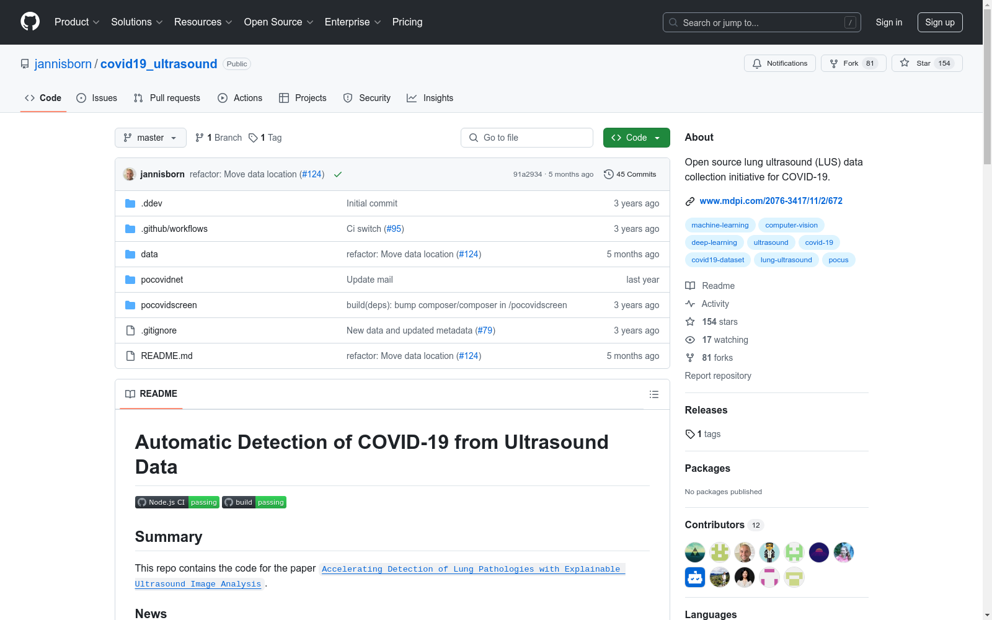Image resolution: width=992 pixels, height=620 pixels.
Task: Open the master branch dropdown
Action: click(150, 138)
